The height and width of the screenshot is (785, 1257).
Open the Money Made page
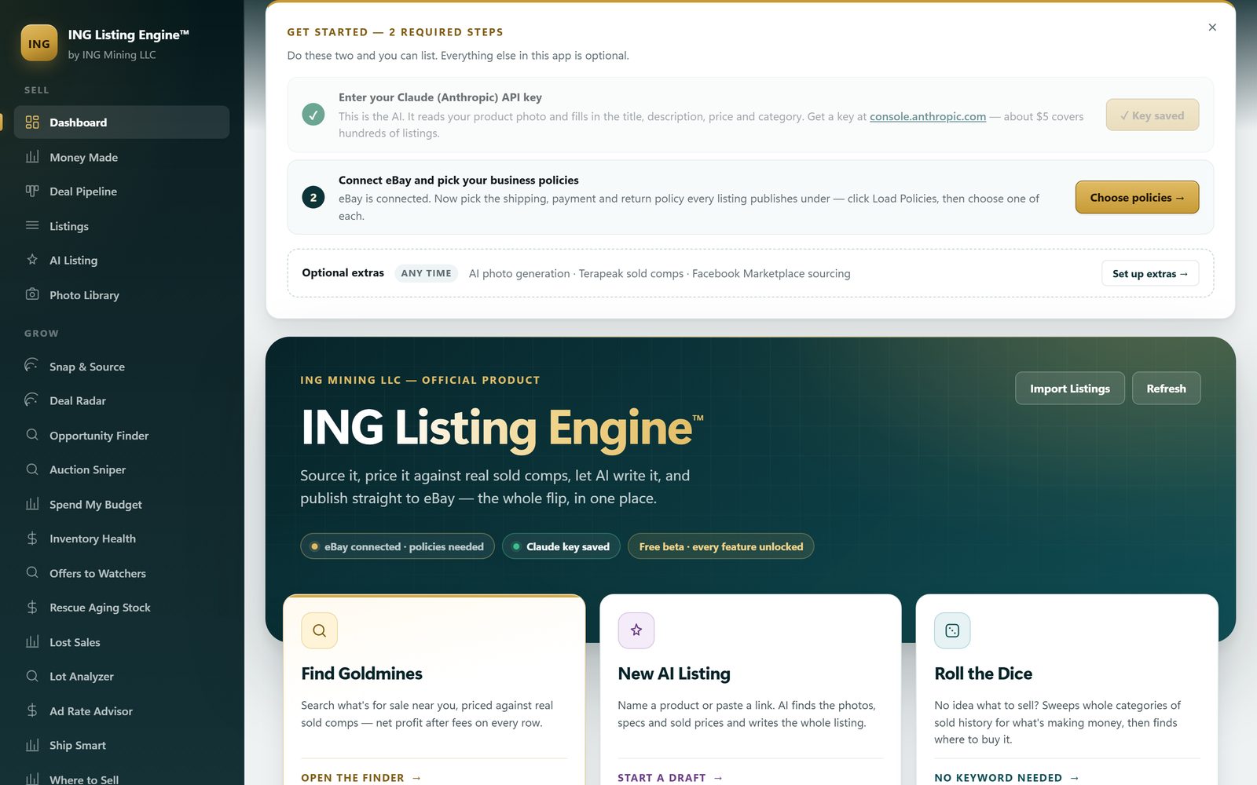click(x=122, y=157)
